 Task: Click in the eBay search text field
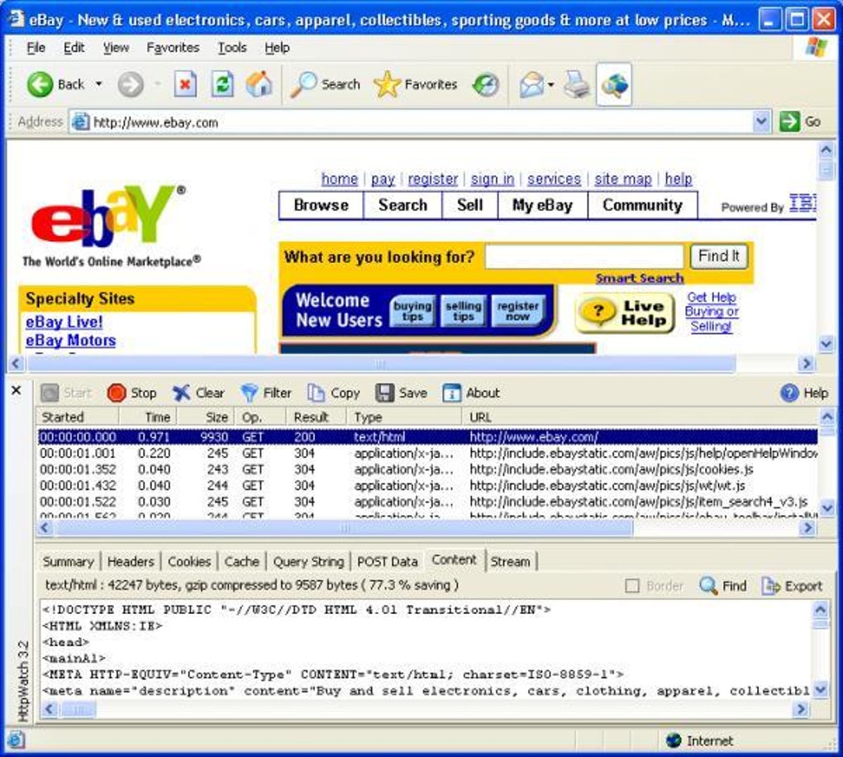(583, 256)
